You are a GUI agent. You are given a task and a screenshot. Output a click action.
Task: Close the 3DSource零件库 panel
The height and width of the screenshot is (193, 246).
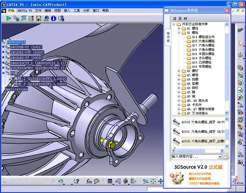tap(227, 11)
